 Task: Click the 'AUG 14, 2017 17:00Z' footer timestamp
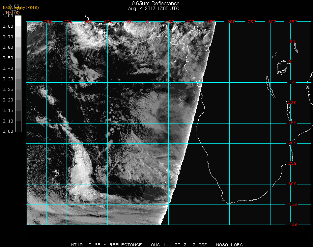tap(179, 245)
